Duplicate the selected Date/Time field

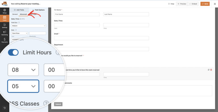[x=209, y=70]
